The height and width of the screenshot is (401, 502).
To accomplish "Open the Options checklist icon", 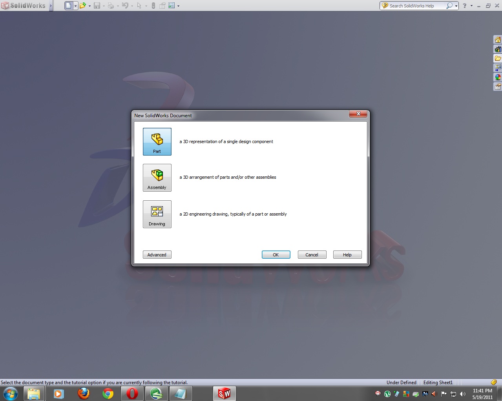I will click(172, 5).
